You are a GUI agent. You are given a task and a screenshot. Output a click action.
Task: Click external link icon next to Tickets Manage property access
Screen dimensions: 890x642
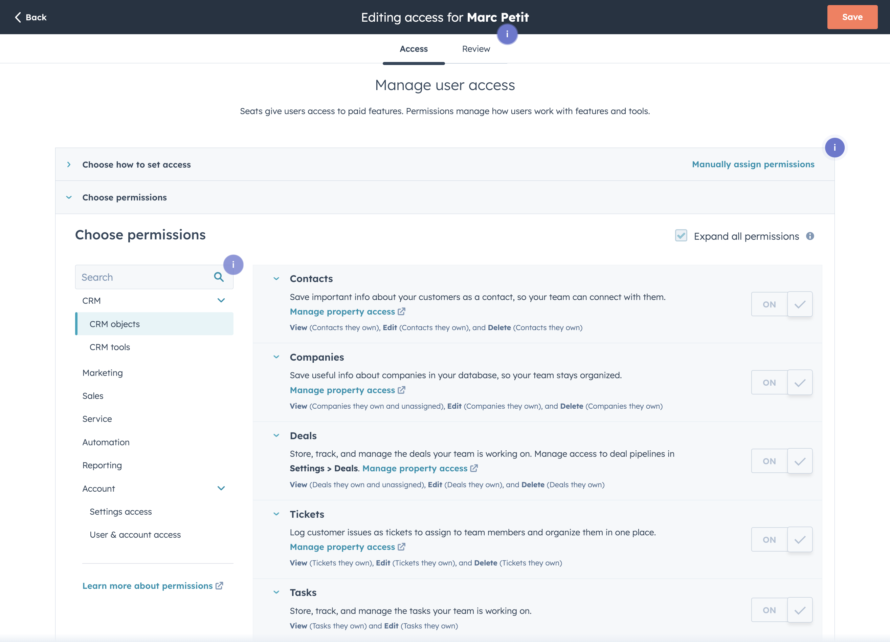tap(401, 547)
